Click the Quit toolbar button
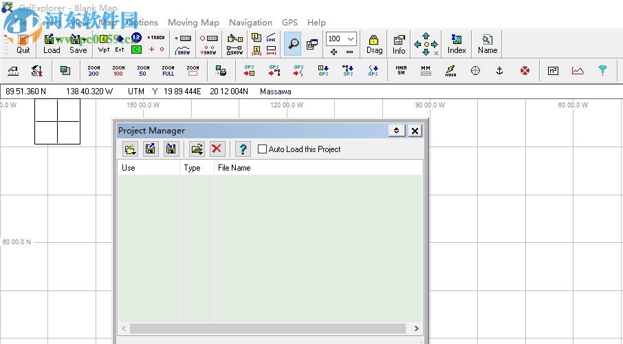Viewport: 623px width, 344px height. (23, 44)
